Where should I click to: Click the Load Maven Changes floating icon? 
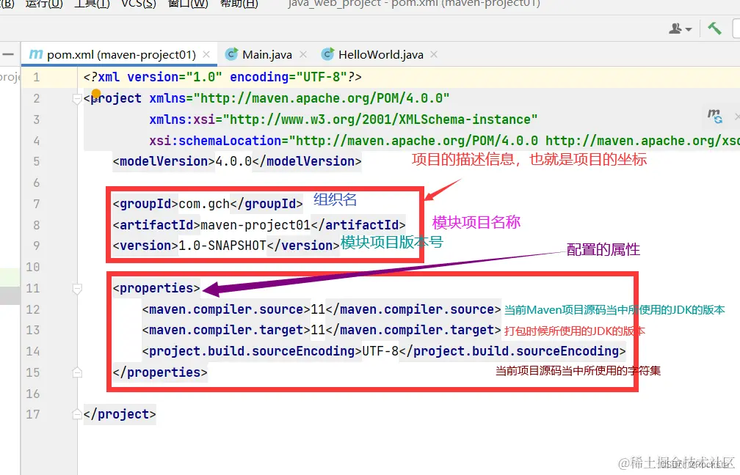(714, 116)
